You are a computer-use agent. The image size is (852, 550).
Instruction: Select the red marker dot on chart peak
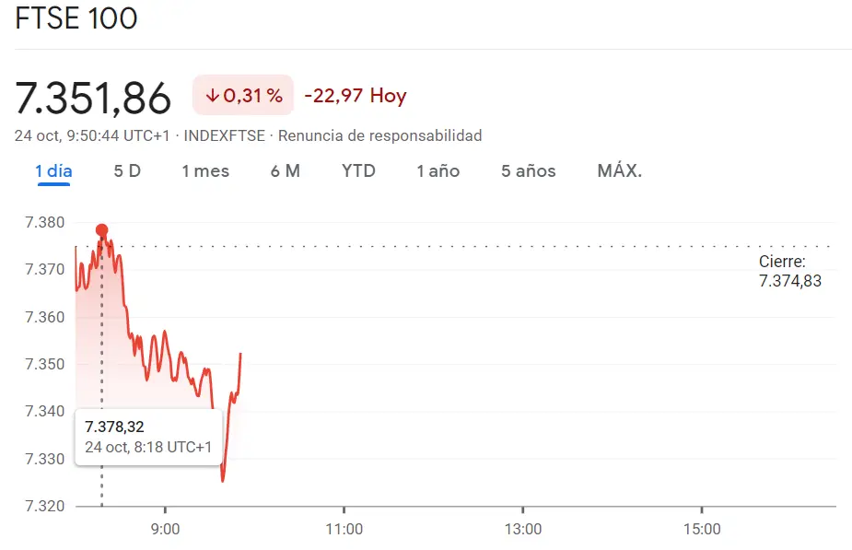tap(101, 229)
